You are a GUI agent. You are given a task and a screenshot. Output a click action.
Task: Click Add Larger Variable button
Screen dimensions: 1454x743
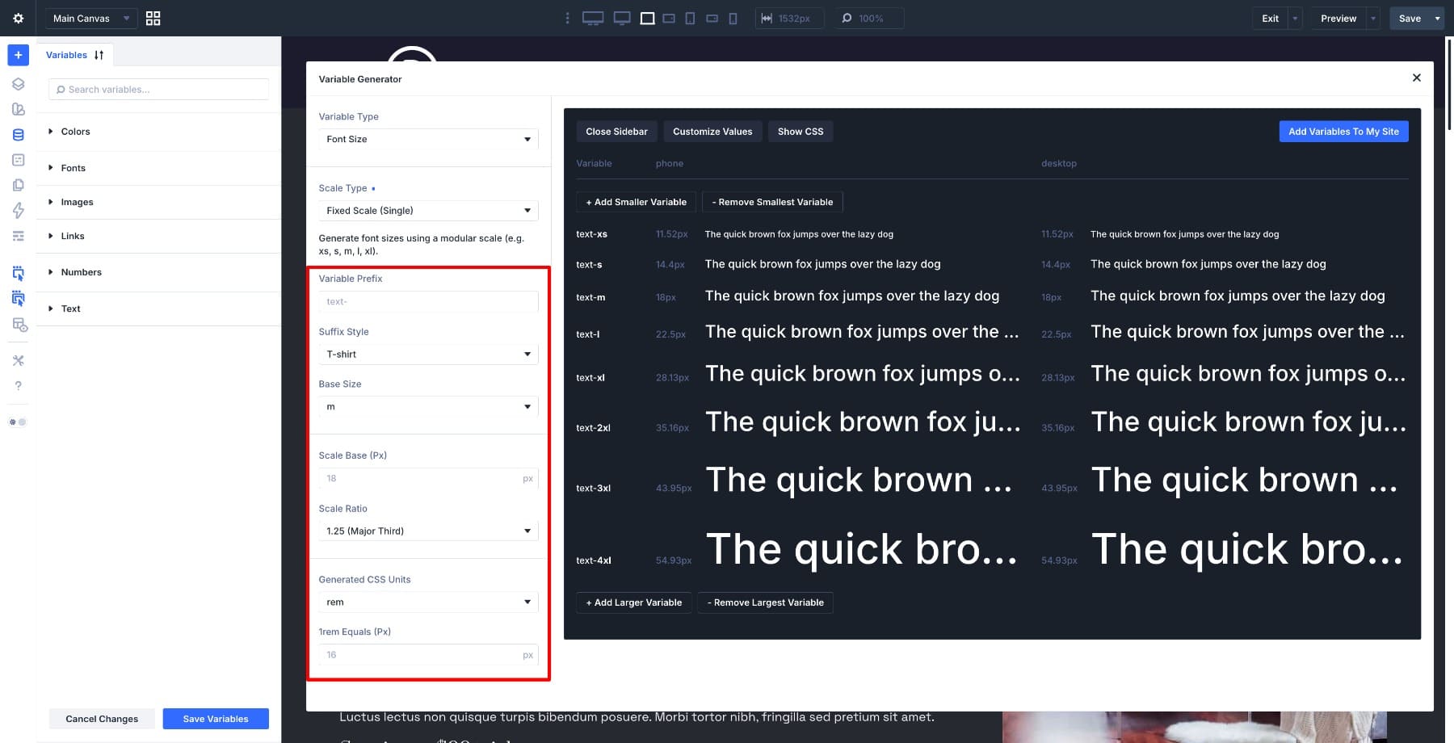point(634,602)
